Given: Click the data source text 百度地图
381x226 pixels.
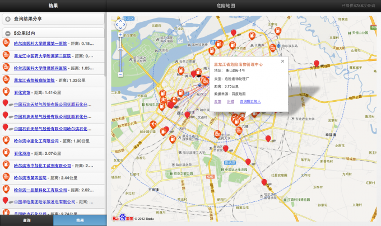Looking at the screenshot, I should point(238,93).
